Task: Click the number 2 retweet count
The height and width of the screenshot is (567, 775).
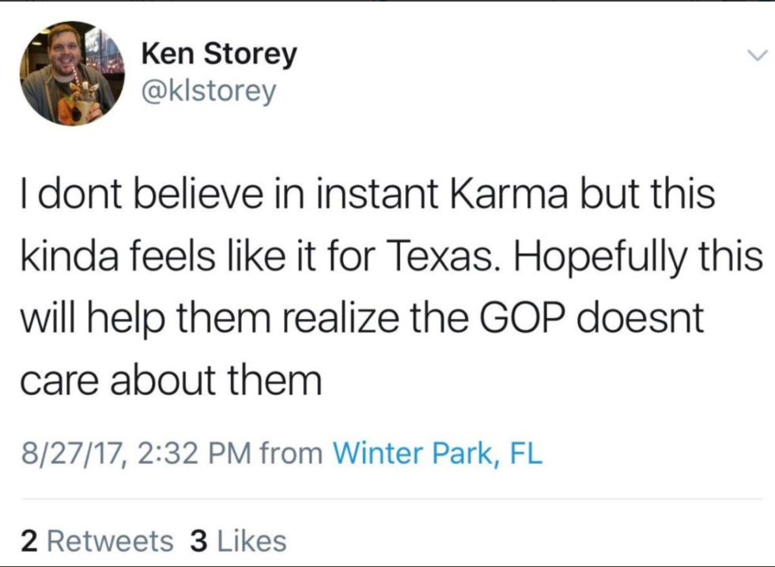Action: pos(29,541)
